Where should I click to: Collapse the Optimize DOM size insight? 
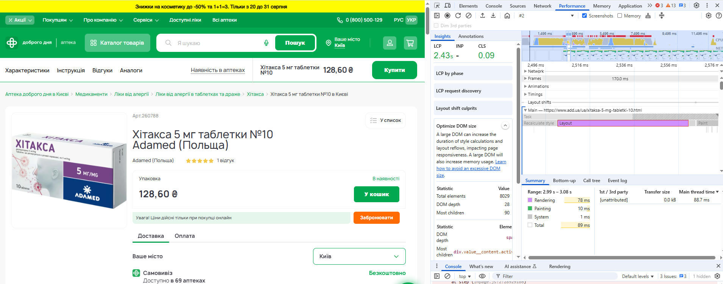pyautogui.click(x=505, y=126)
